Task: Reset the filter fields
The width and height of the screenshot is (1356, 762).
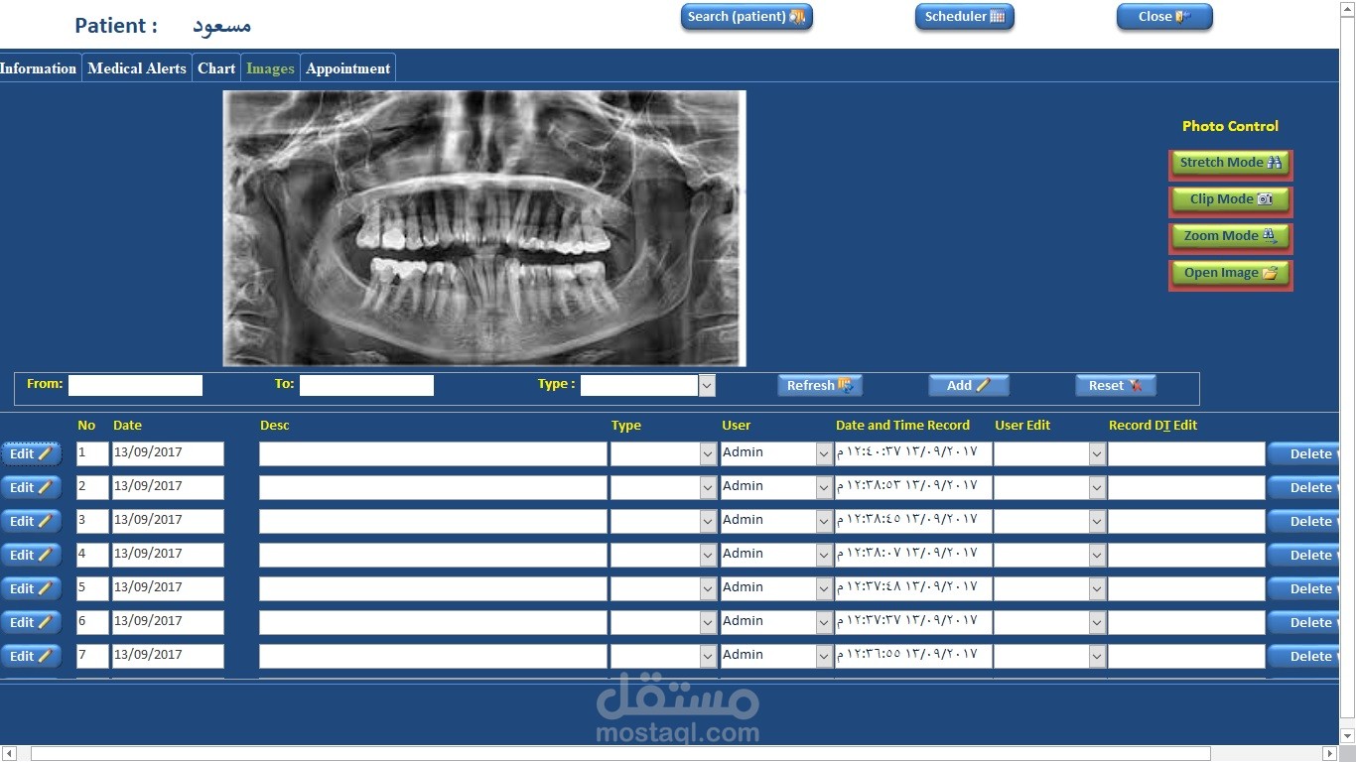Action: tap(1116, 385)
